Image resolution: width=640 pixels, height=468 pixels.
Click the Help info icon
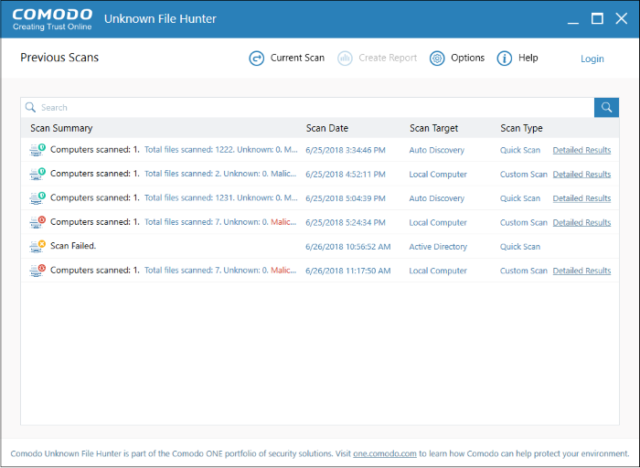click(x=504, y=58)
